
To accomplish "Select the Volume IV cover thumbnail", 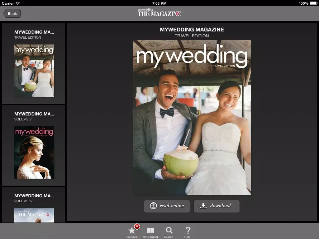I will point(34,215).
